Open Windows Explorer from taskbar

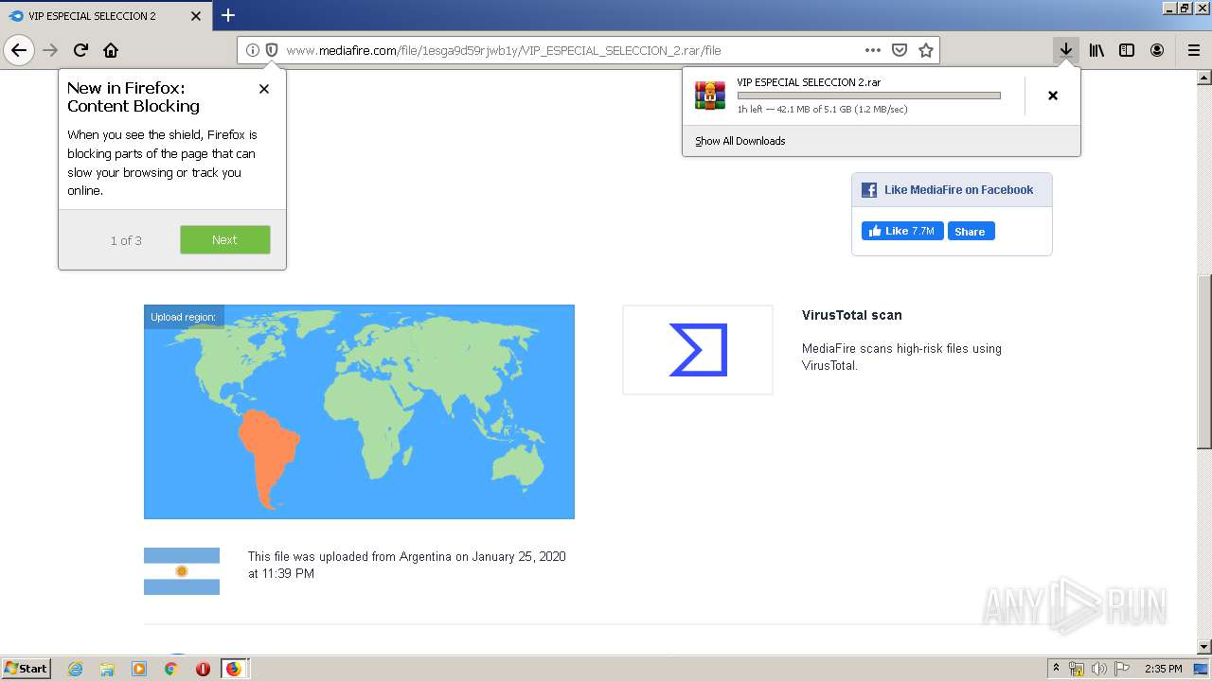(107, 669)
